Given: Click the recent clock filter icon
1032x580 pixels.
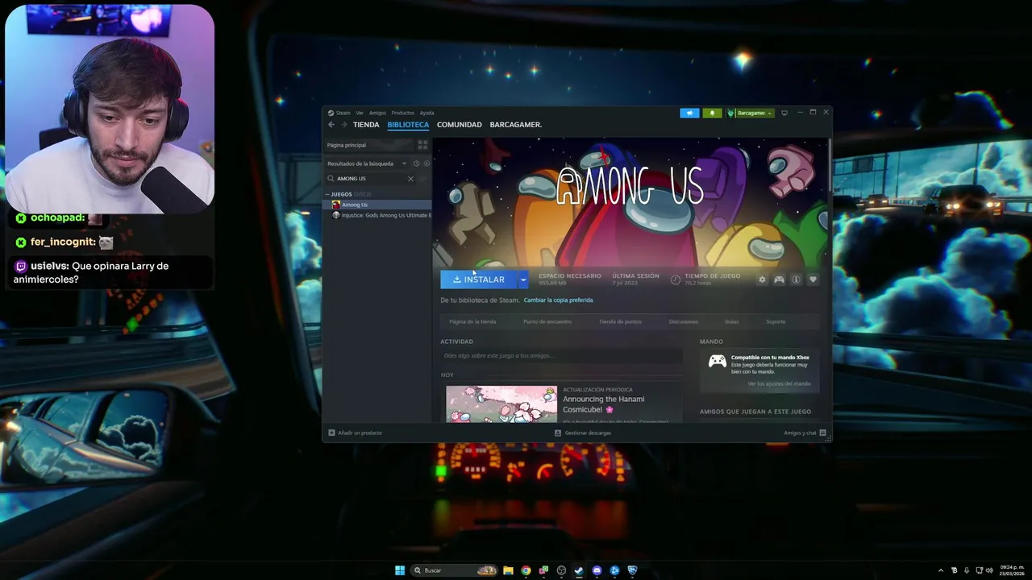Looking at the screenshot, I should [x=417, y=164].
